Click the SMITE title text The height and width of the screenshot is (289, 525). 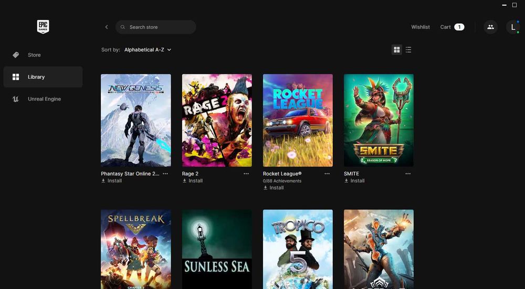(x=351, y=173)
